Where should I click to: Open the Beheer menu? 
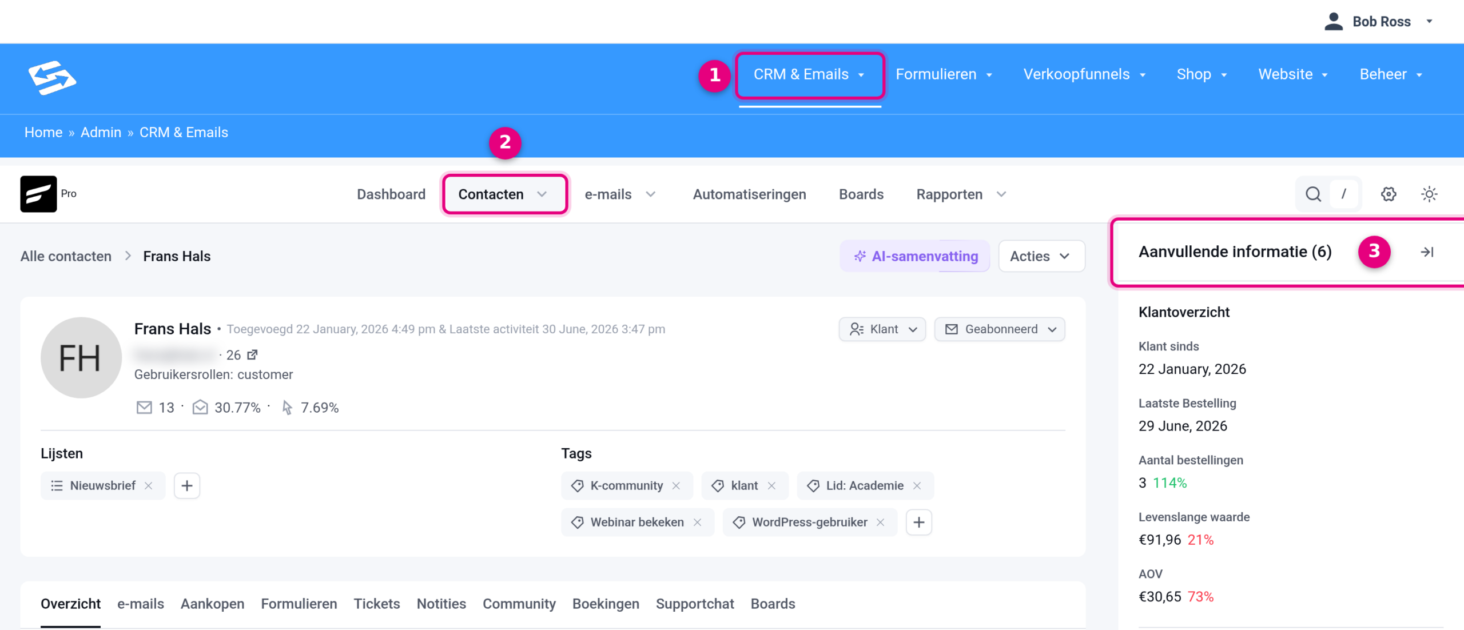(x=1391, y=74)
